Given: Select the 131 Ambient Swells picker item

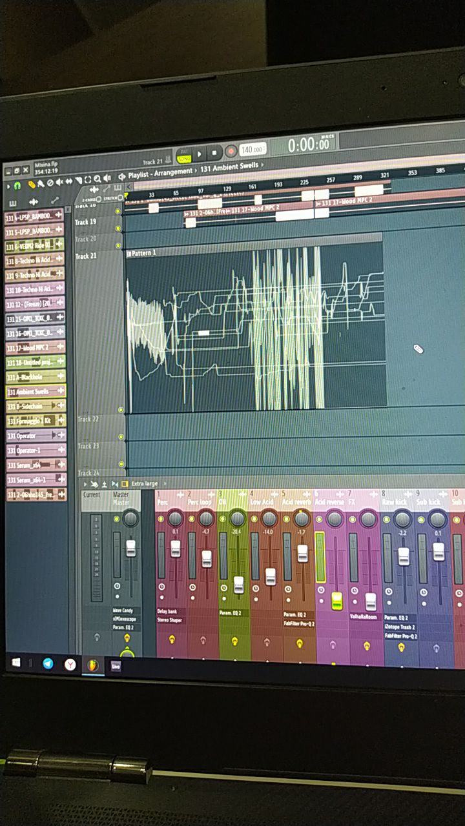Looking at the screenshot, I should (x=36, y=392).
